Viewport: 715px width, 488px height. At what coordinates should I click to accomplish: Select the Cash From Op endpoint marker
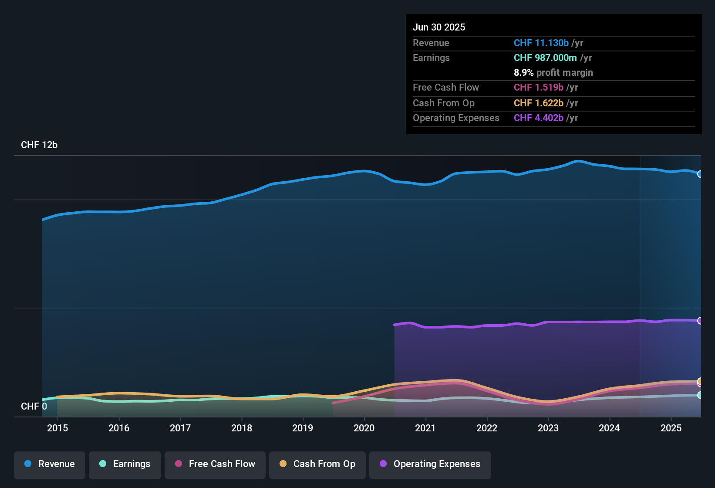(x=700, y=381)
